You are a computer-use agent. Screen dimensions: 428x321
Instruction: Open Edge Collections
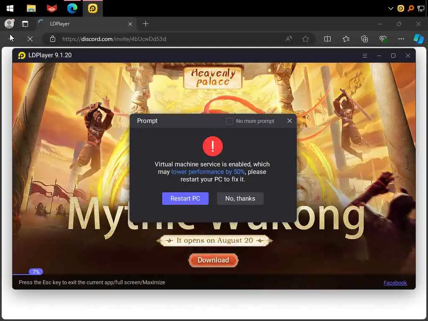point(364,39)
